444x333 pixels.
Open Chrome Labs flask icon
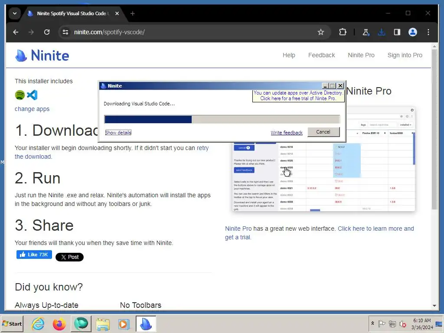pos(366,32)
